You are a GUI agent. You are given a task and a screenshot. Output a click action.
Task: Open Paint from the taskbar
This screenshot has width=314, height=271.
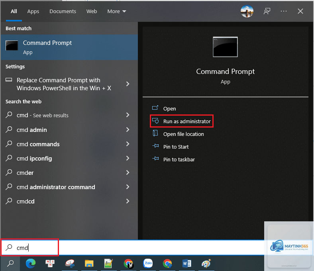[x=206, y=263]
